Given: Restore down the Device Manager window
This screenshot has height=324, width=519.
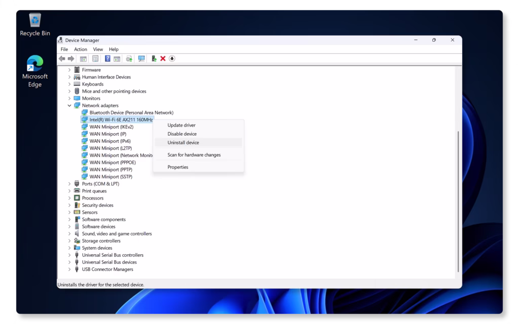Looking at the screenshot, I should 434,40.
